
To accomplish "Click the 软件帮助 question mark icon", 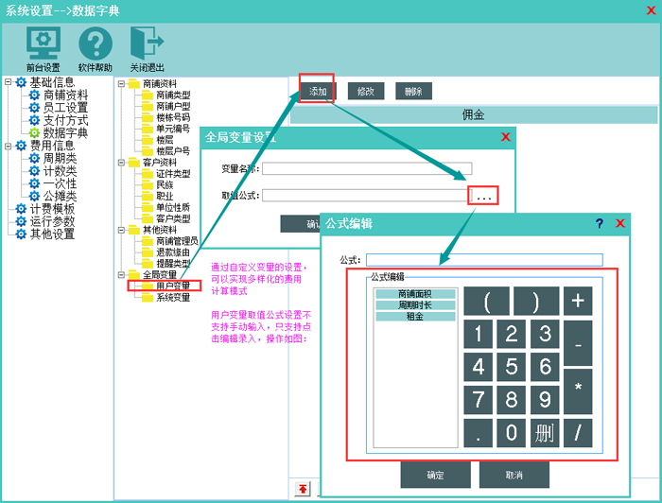I will [96, 43].
